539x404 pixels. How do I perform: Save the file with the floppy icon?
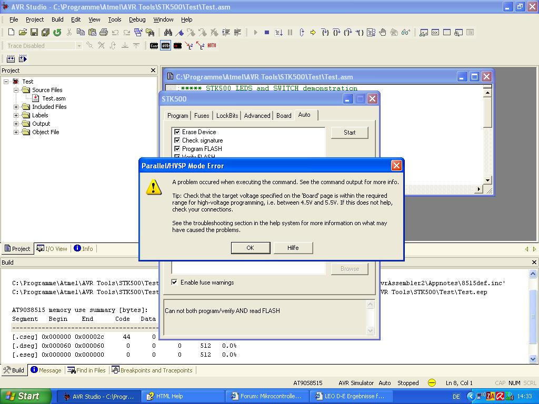(x=34, y=32)
